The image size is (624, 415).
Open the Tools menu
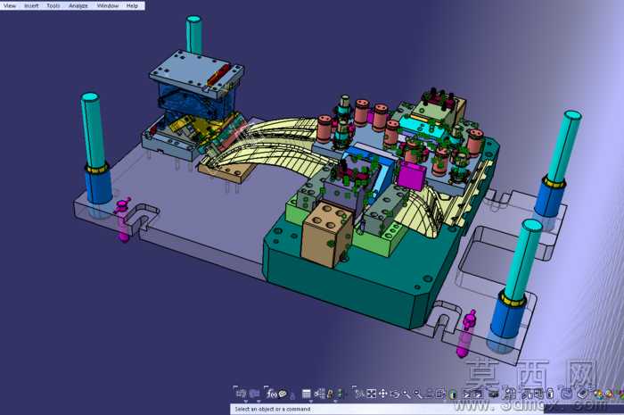53,5
